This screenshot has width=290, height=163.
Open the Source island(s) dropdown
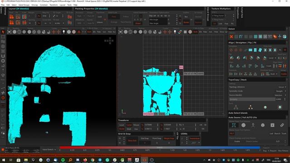click(280, 95)
